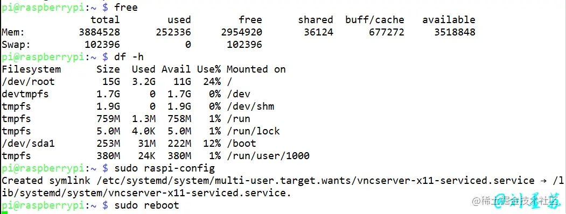
Task: Click the '/dev/shm' mount point text
Action: point(250,106)
